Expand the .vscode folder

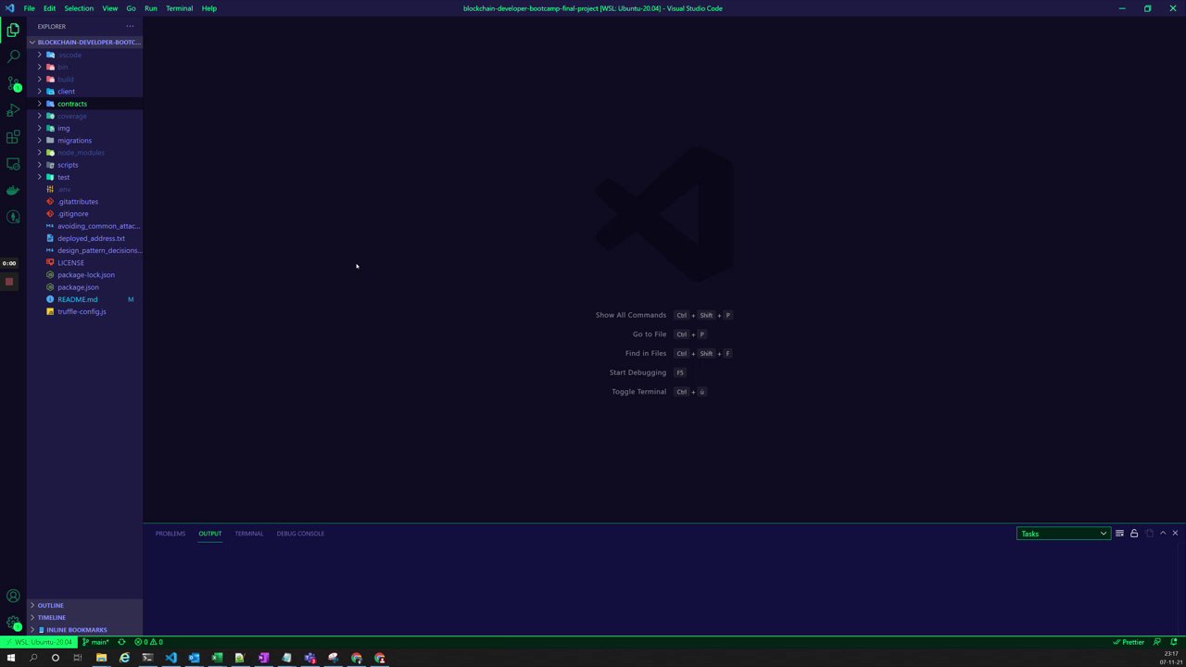pos(84,55)
